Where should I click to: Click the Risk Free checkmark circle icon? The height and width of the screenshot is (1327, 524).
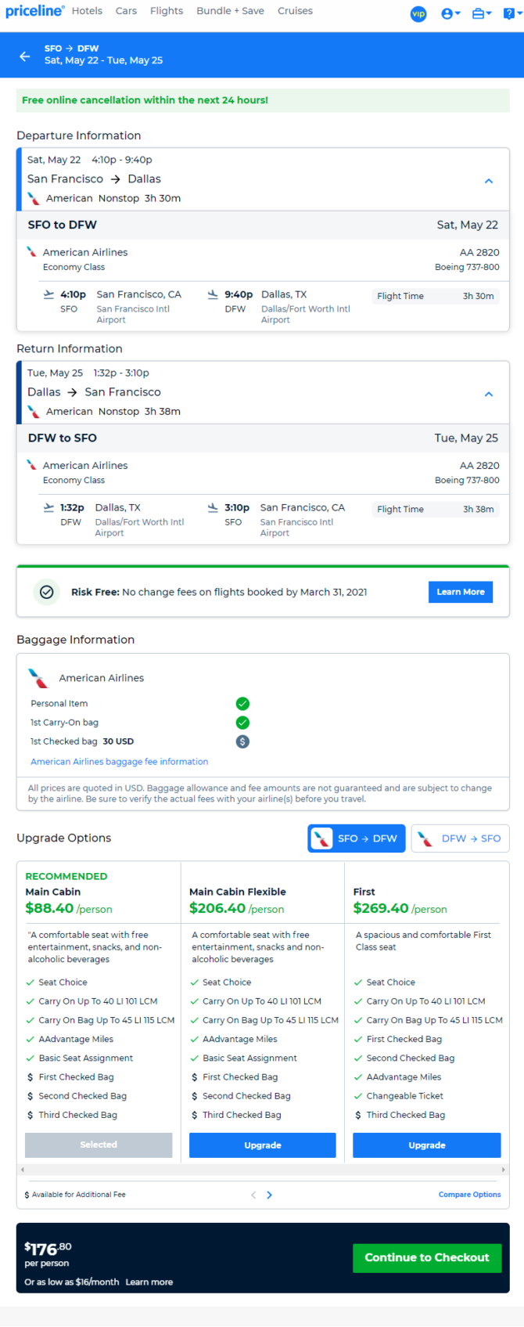[46, 592]
